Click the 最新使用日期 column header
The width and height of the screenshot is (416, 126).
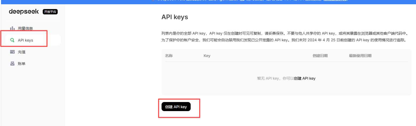[360, 56]
